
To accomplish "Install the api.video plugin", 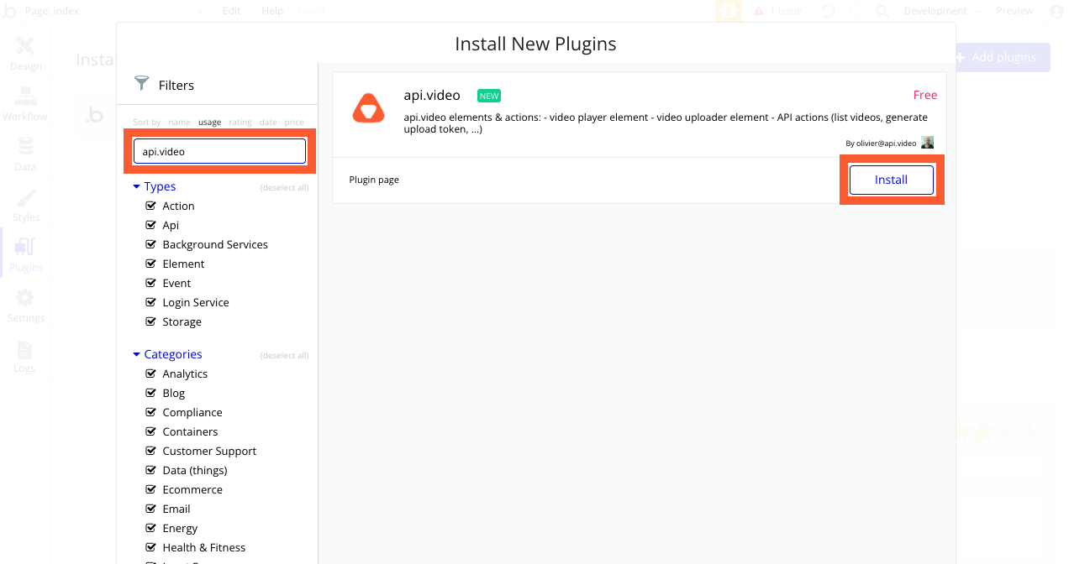I will pos(891,180).
